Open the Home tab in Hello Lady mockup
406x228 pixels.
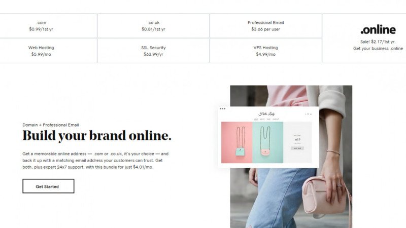[256, 119]
